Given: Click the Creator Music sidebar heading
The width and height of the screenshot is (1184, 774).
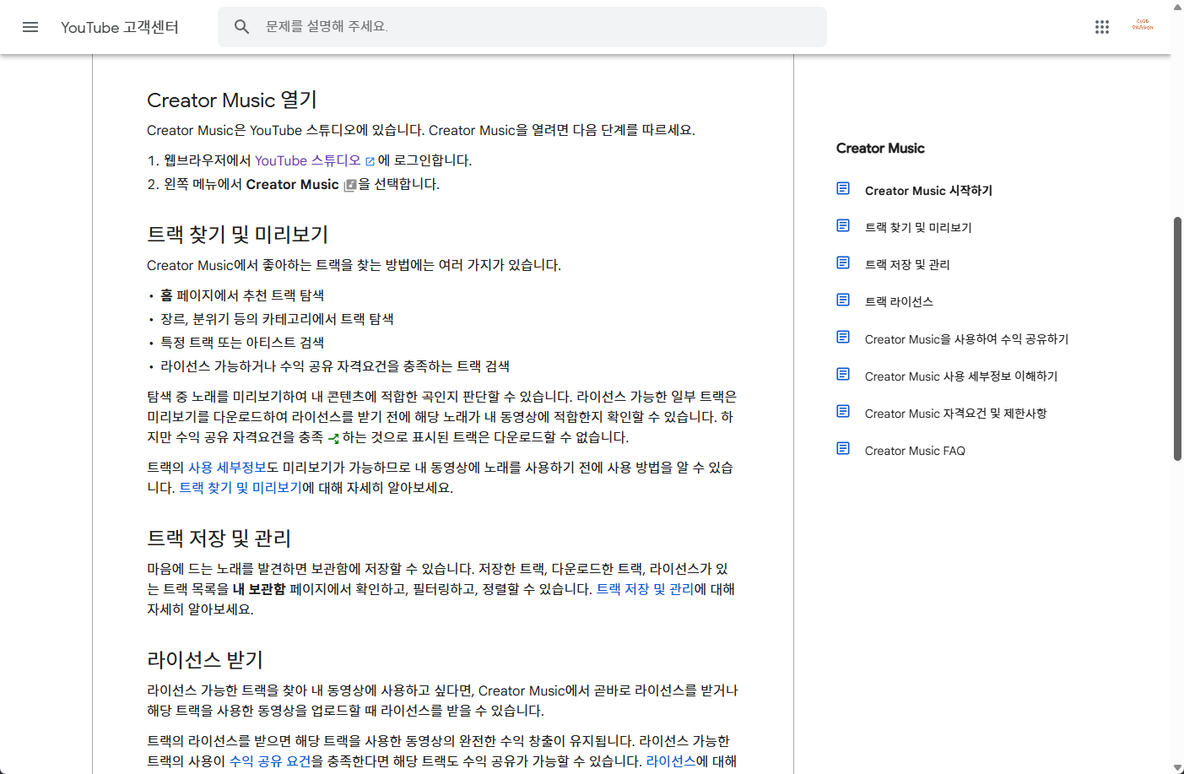Looking at the screenshot, I should point(880,149).
